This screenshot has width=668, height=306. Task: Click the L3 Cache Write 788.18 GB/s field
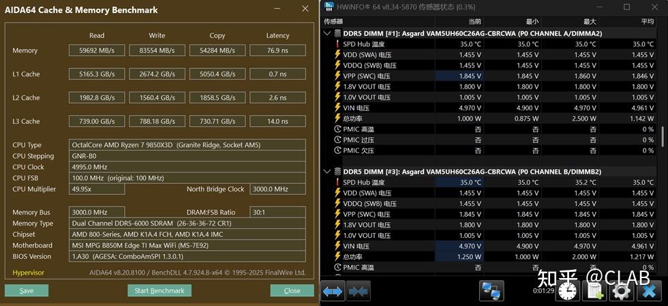coord(157,121)
